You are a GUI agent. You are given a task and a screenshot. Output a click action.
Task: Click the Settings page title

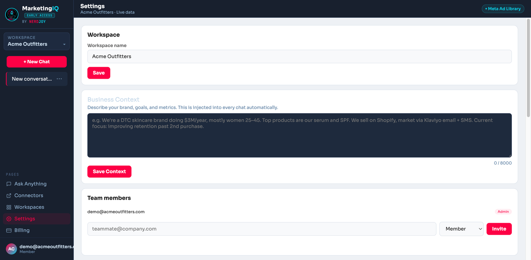pos(92,6)
